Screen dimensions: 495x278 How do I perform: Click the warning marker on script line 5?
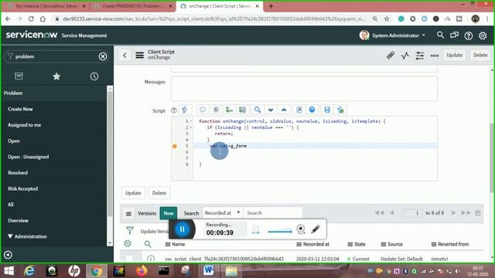pyautogui.click(x=175, y=146)
